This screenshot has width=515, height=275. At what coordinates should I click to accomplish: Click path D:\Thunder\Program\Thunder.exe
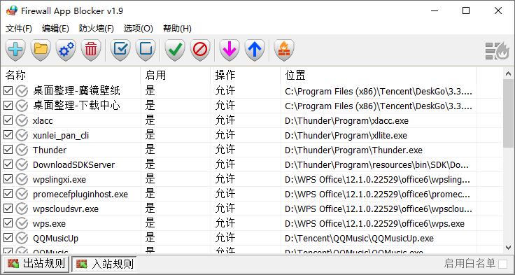click(353, 150)
